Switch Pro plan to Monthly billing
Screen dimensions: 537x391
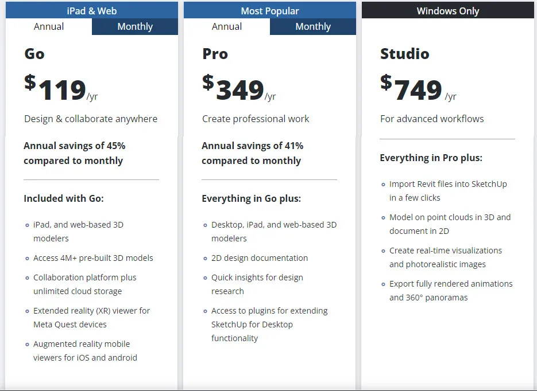pyautogui.click(x=312, y=26)
